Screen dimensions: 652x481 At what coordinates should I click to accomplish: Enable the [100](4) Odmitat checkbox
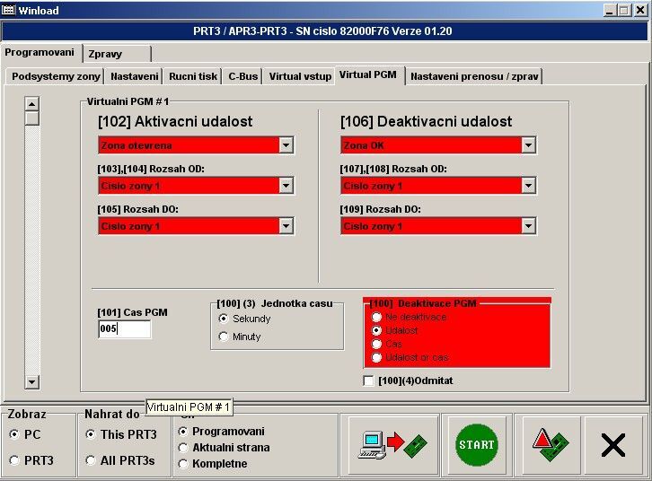pyautogui.click(x=369, y=380)
